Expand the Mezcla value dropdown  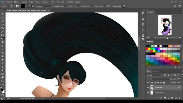pos(93,6)
